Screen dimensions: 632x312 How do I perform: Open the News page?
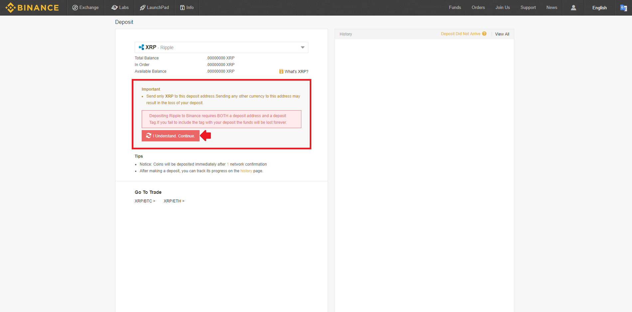(x=552, y=8)
